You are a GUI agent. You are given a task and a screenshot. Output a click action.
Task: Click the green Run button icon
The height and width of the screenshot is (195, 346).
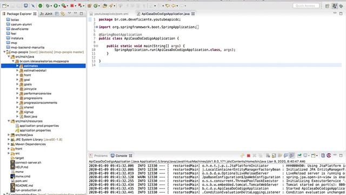coord(55,6)
